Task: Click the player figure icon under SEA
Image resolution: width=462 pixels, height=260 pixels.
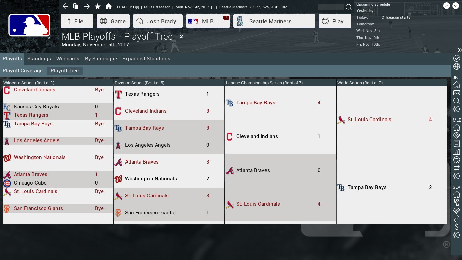Action: [457, 202]
